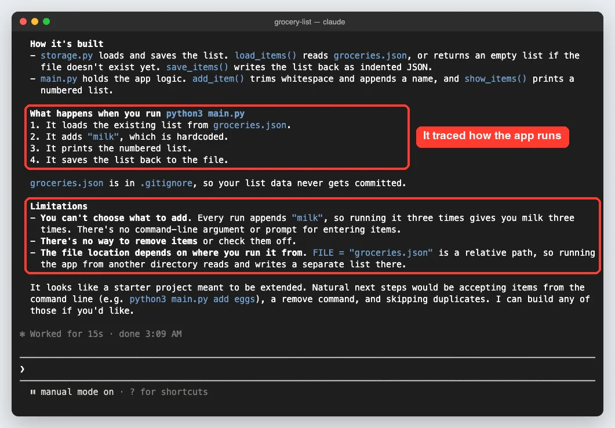Image resolution: width=615 pixels, height=428 pixels.
Task: Click 'storage.py' file name
Action: [67, 56]
